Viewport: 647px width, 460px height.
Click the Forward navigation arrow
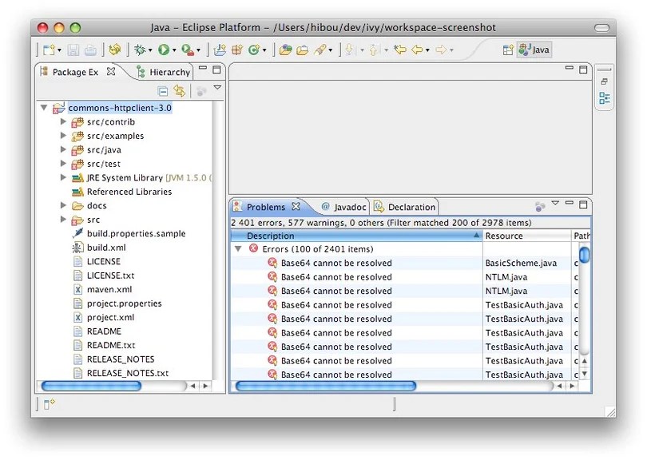pyautogui.click(x=441, y=50)
